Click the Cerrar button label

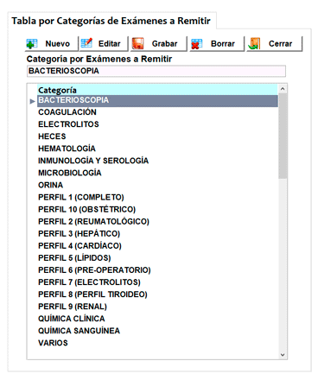280,44
